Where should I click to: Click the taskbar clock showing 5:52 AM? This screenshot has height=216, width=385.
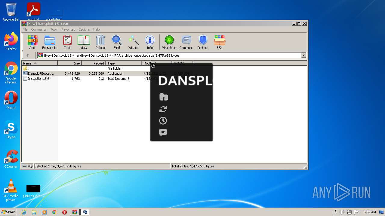tap(370, 212)
